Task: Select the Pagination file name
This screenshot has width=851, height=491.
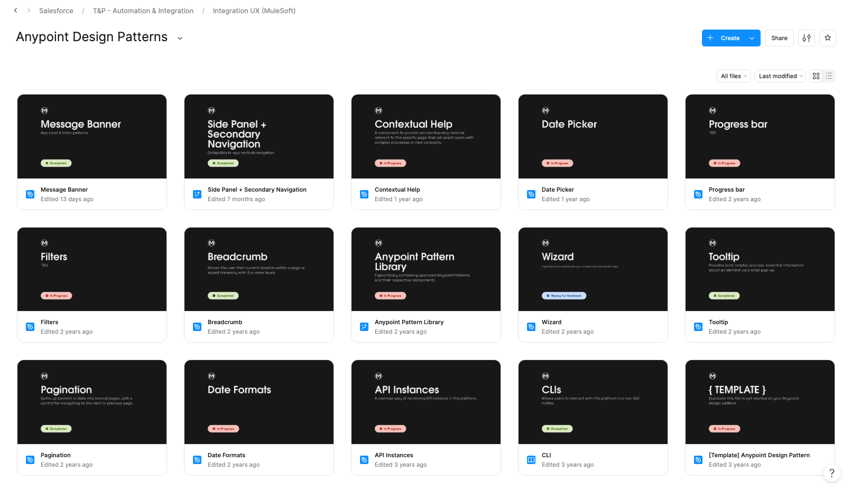Action: pyautogui.click(x=55, y=455)
